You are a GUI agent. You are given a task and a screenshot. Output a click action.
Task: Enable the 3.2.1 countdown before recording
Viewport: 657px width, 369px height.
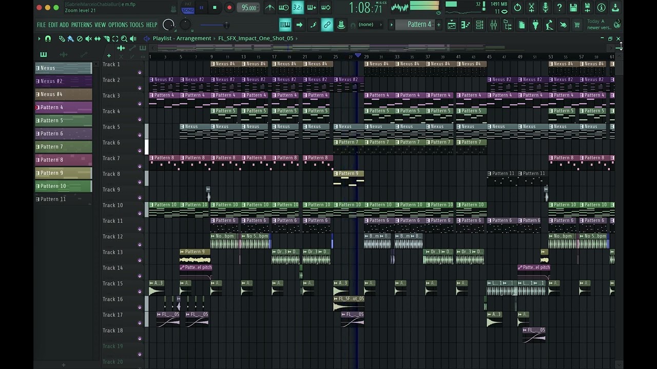298,8
